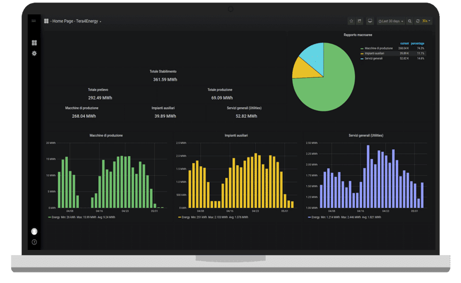Switch to TV view mode icon
This screenshot has width=461, height=283.
click(x=370, y=21)
